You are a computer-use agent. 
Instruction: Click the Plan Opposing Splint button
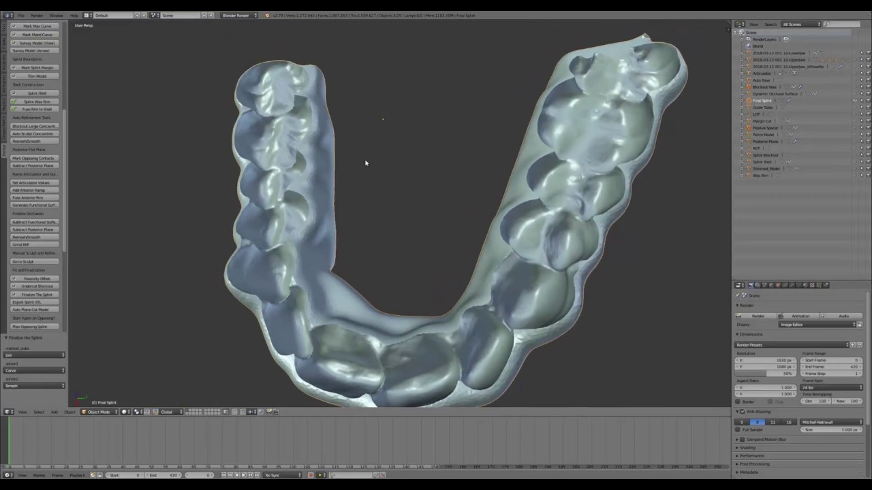pyautogui.click(x=35, y=327)
